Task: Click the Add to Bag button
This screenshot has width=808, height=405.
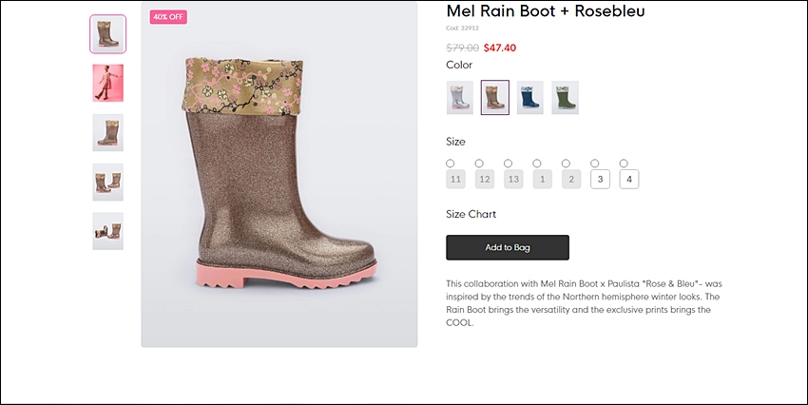Action: pyautogui.click(x=508, y=247)
